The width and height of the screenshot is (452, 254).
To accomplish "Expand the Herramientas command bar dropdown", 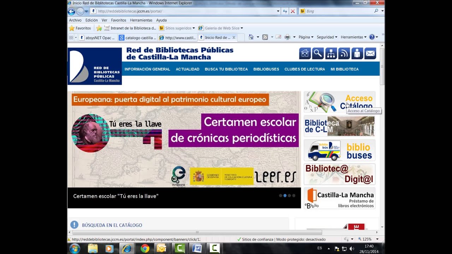I will pos(353,37).
